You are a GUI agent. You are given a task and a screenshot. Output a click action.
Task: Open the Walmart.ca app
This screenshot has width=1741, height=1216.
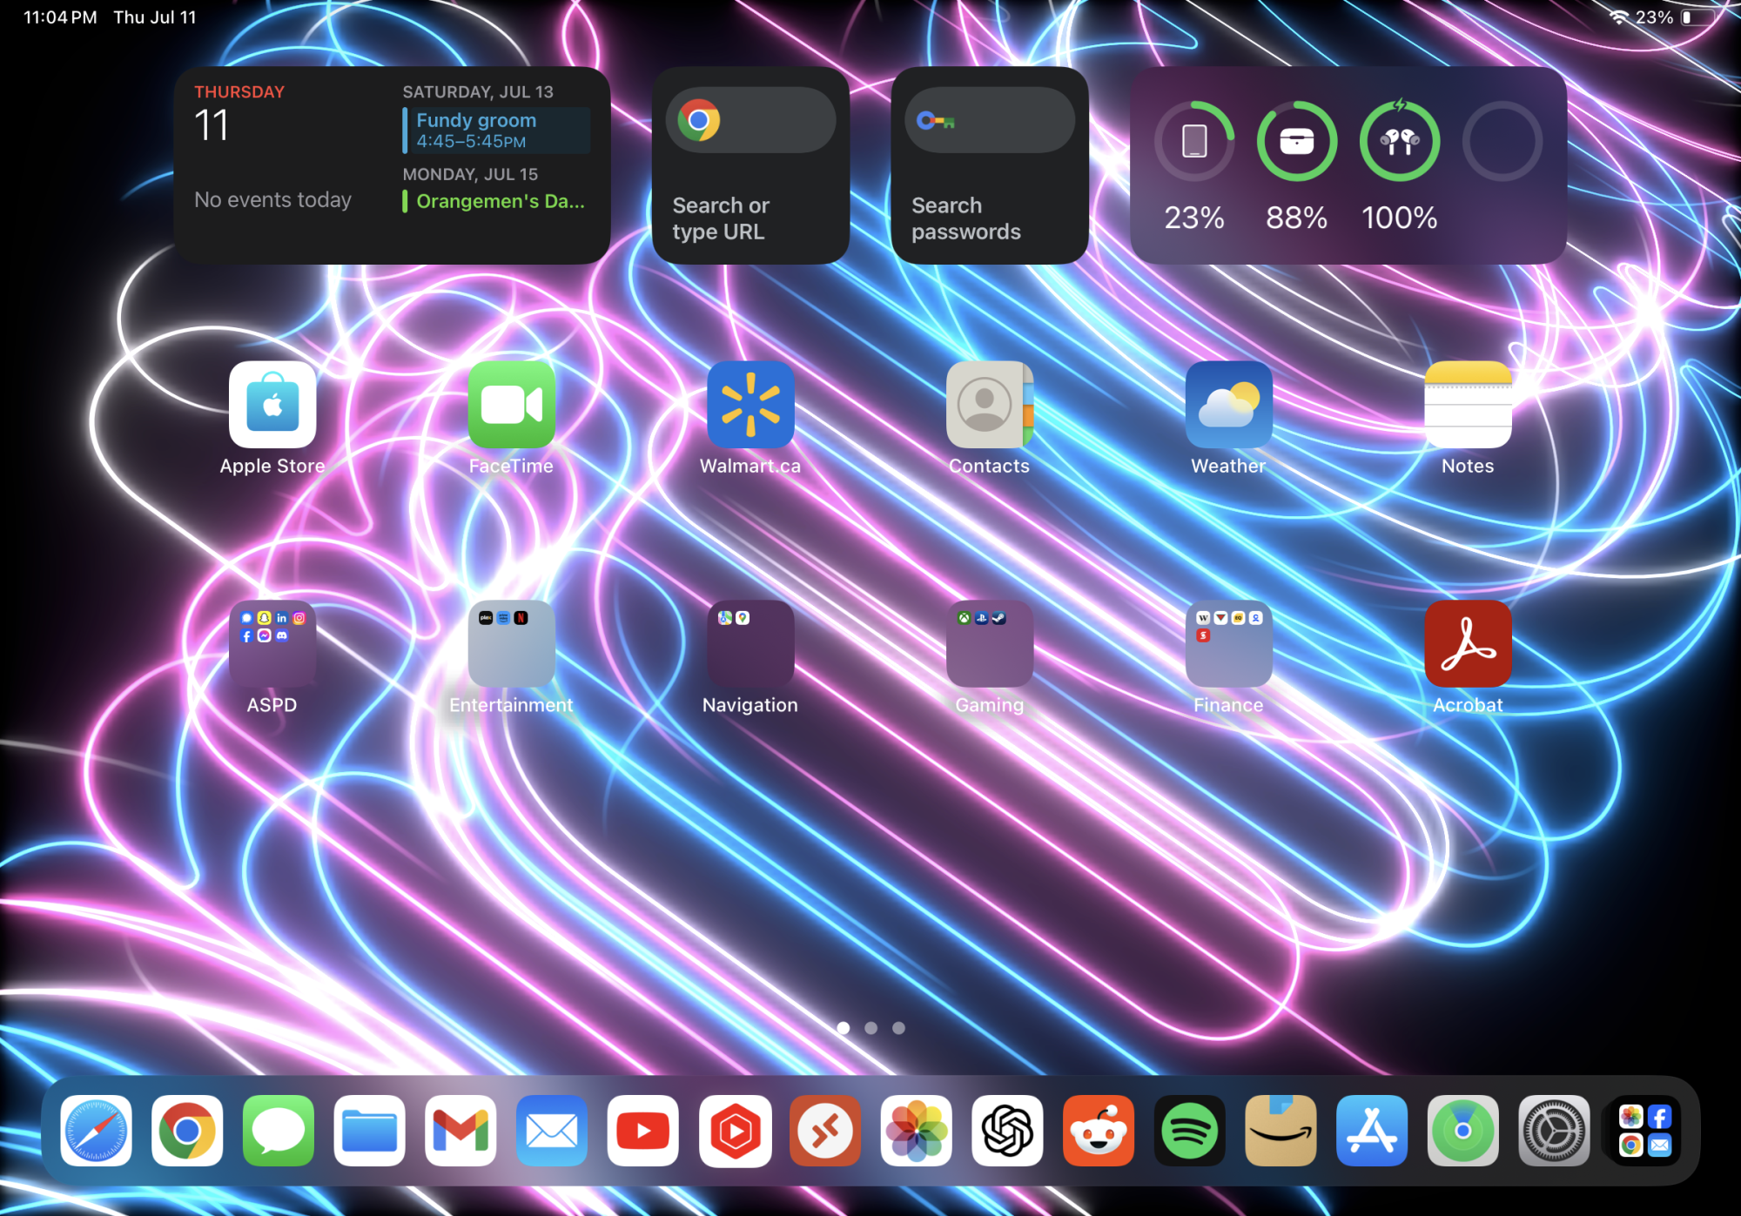[x=750, y=405]
